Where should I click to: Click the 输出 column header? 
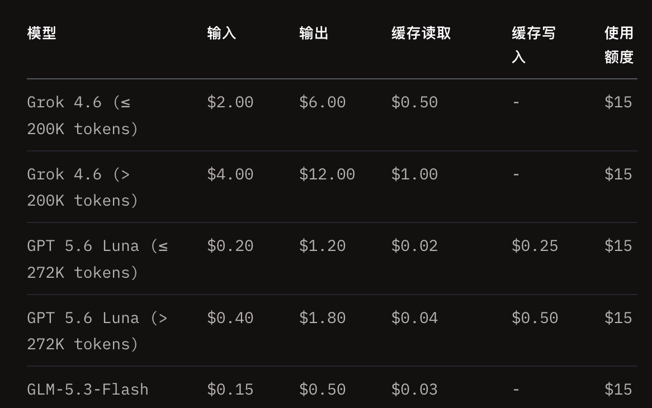tap(314, 33)
